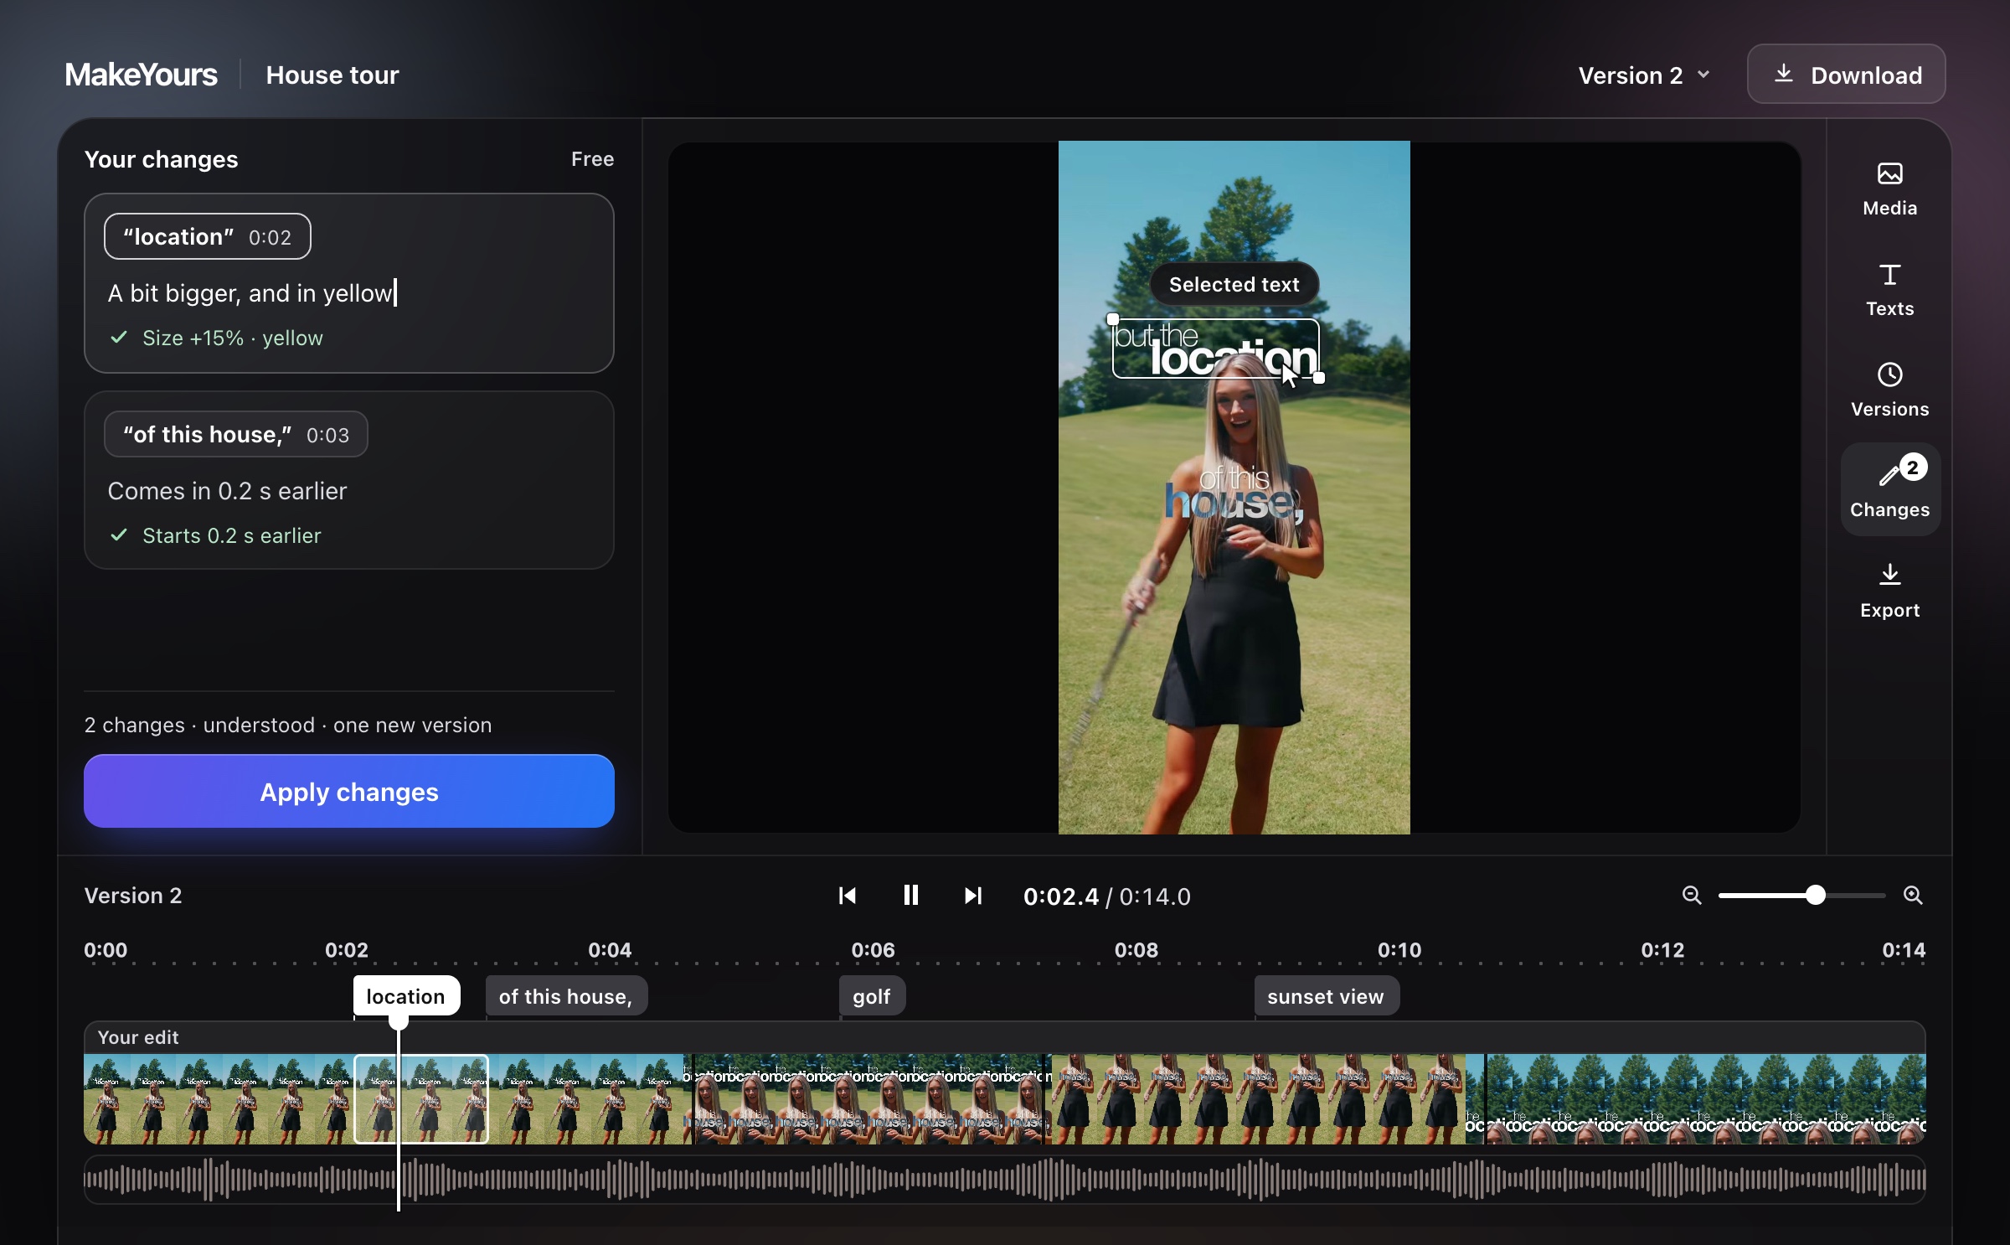Click the 0:12 mark on time ruler
Screen dimensions: 2010x1245
[1662, 950]
